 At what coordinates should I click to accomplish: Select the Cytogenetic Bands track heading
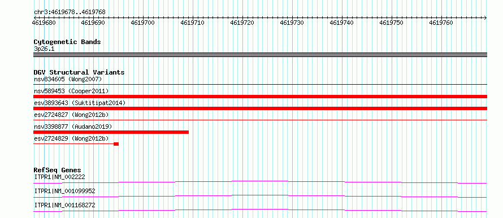[67, 42]
